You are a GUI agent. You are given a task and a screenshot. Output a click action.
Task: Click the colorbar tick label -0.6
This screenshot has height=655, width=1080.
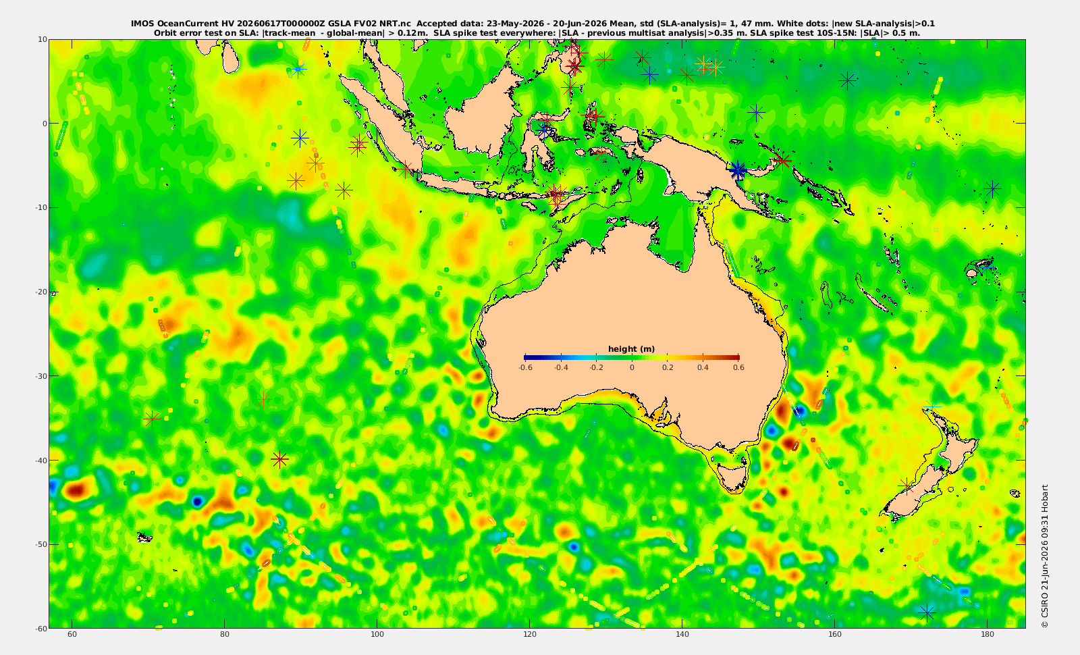point(525,368)
